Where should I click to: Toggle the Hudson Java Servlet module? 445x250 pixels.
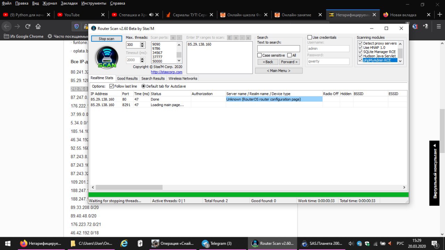click(x=361, y=56)
